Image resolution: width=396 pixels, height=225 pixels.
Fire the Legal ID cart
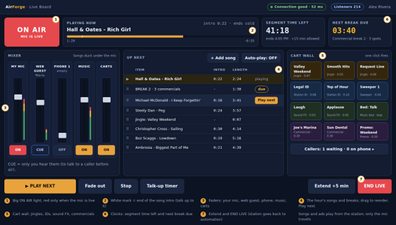(306, 91)
